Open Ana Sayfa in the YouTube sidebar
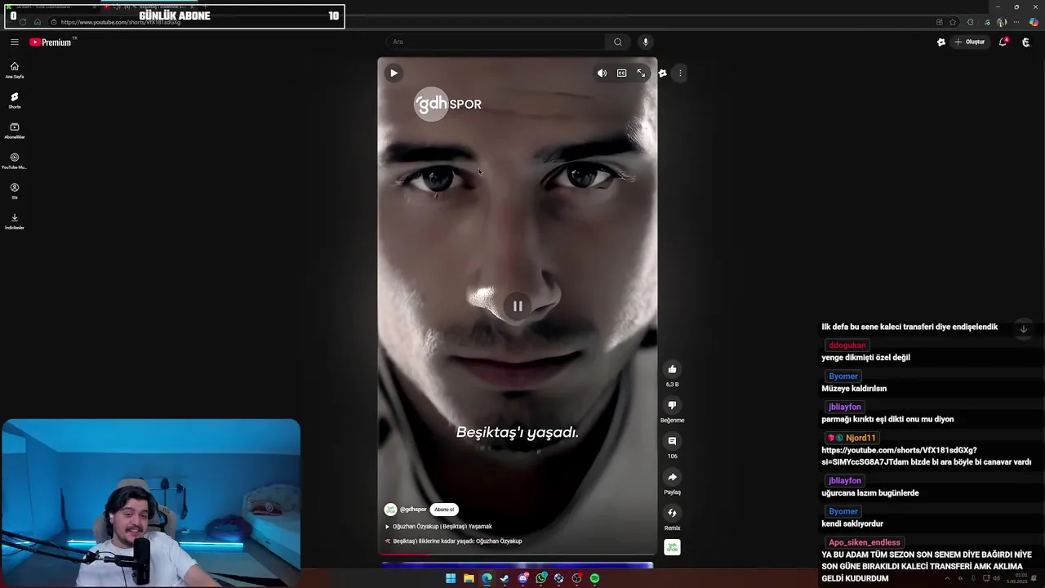The width and height of the screenshot is (1045, 588). coord(14,70)
